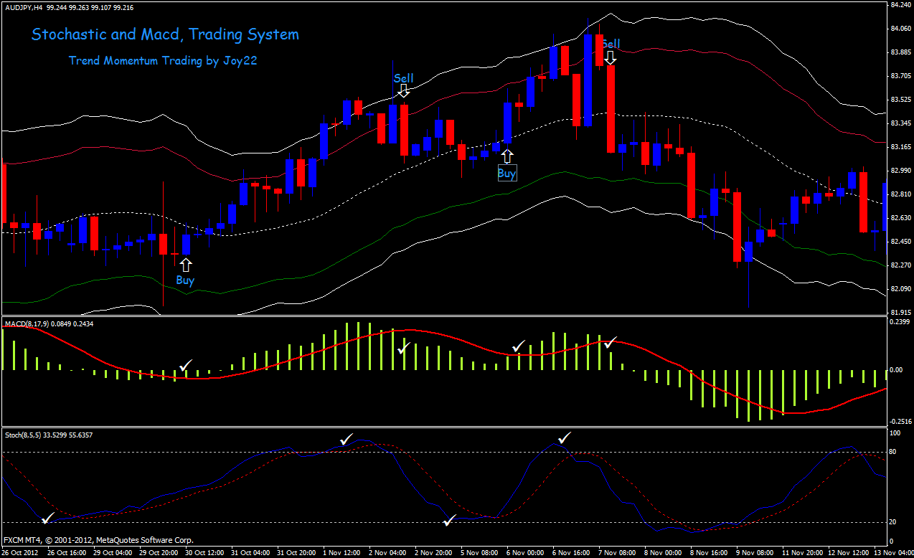Click price level 82.090 on the axis
Viewport: 914px width, 558px height.
[x=900, y=289]
